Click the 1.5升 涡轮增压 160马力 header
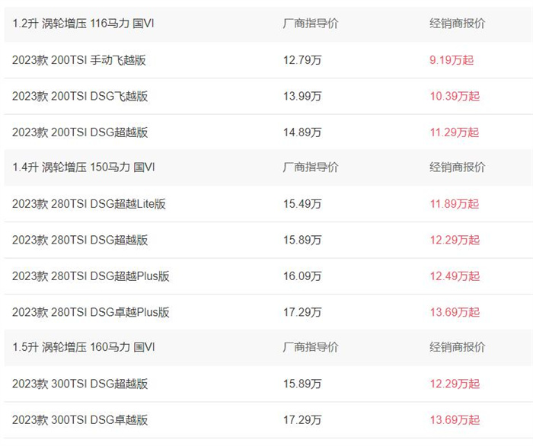This screenshot has width=533, height=446. coord(84,348)
